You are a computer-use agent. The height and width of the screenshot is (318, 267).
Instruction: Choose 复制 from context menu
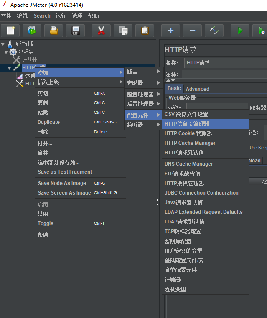(x=80, y=103)
